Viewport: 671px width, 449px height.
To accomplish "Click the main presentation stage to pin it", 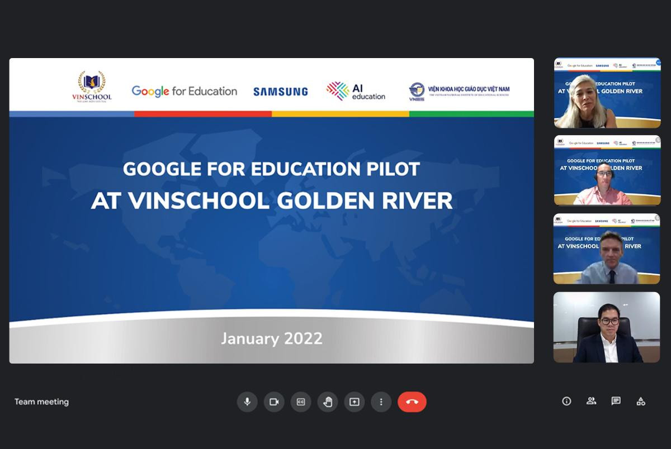I will click(271, 211).
